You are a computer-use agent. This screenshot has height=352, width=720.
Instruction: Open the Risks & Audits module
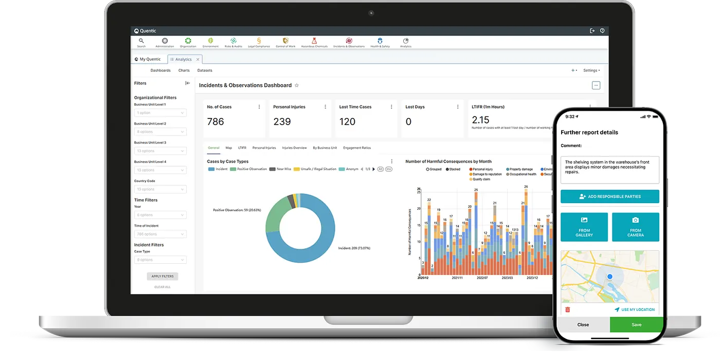point(233,43)
